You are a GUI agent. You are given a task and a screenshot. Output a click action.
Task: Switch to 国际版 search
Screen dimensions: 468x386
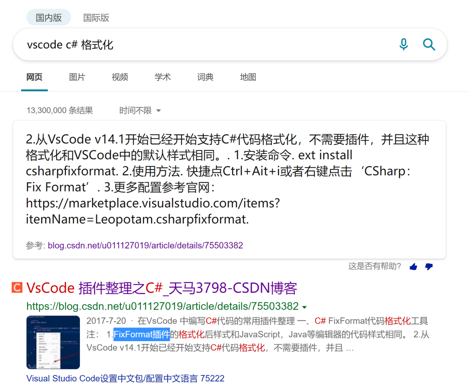[96, 18]
